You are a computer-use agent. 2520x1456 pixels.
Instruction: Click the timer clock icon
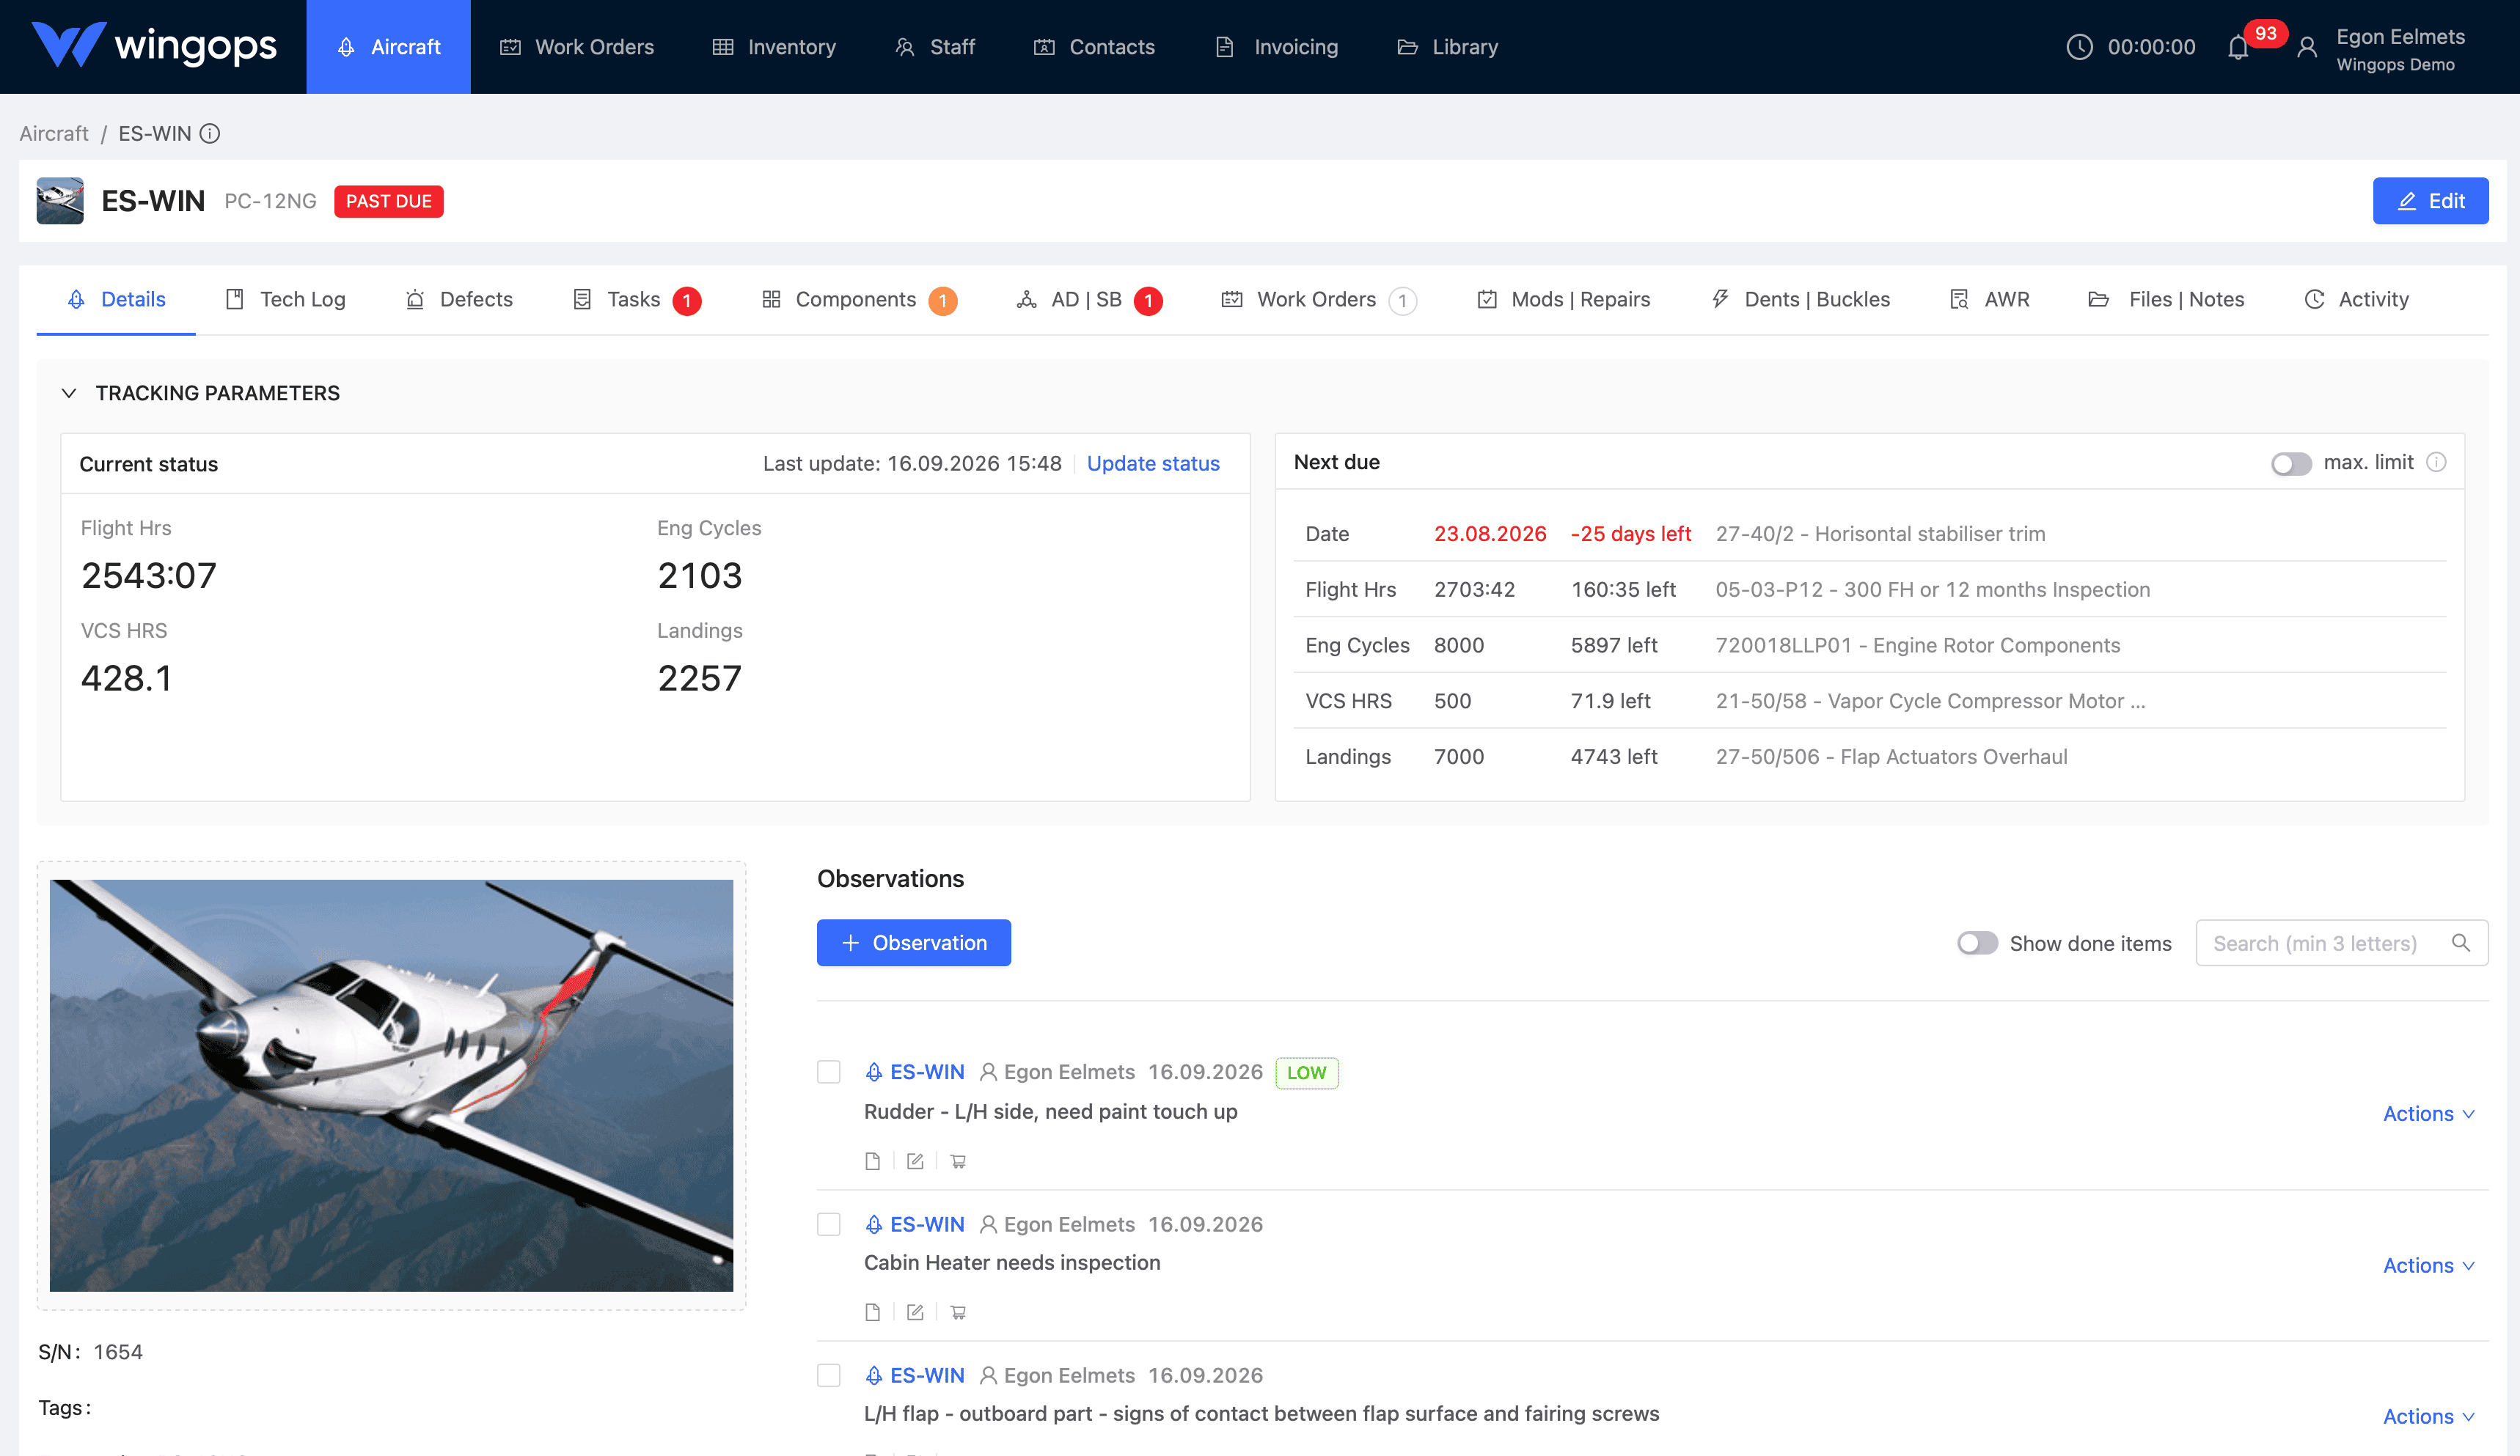pos(2079,47)
